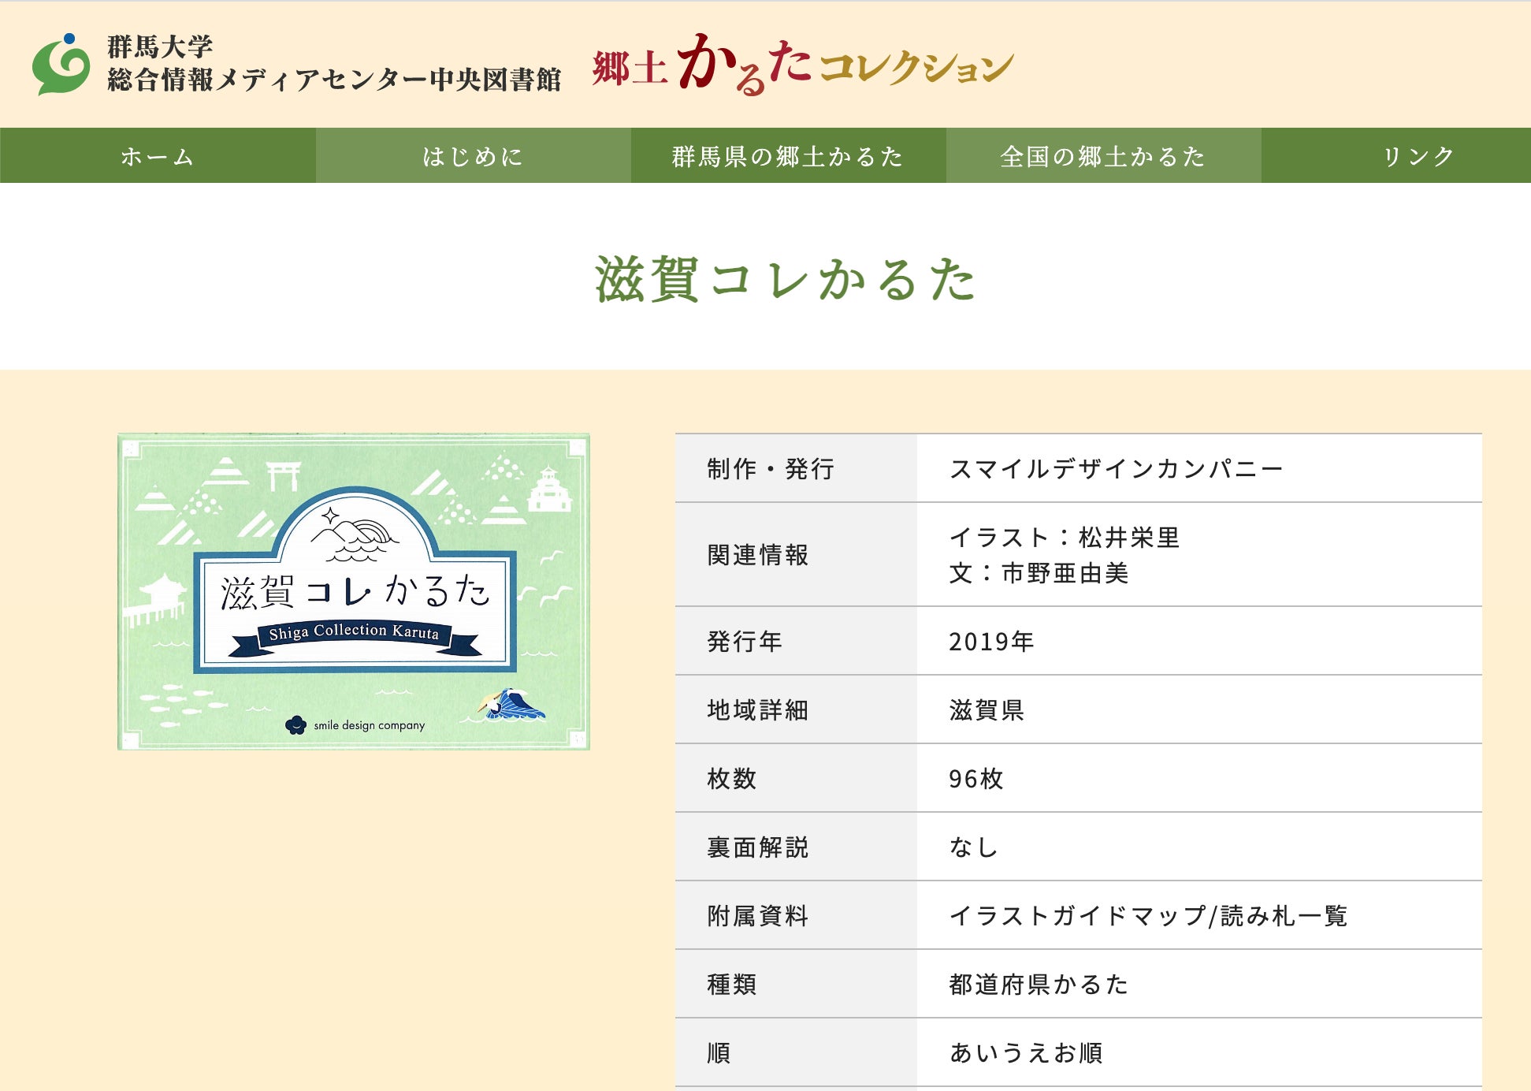Click the green Gunma University swirl logo
1531x1091 pixels.
pyautogui.click(x=61, y=65)
